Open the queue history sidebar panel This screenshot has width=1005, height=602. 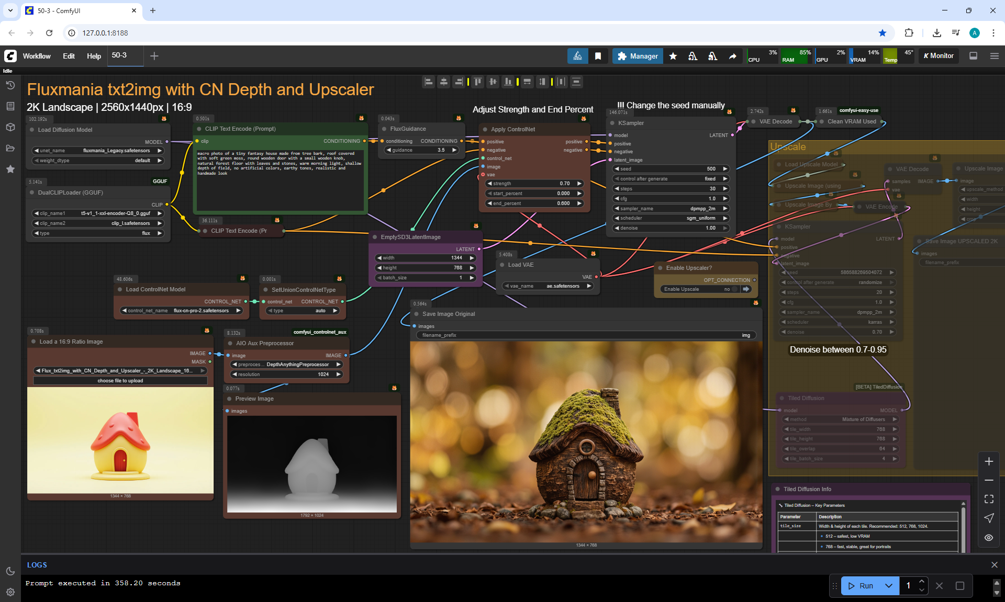[10, 85]
